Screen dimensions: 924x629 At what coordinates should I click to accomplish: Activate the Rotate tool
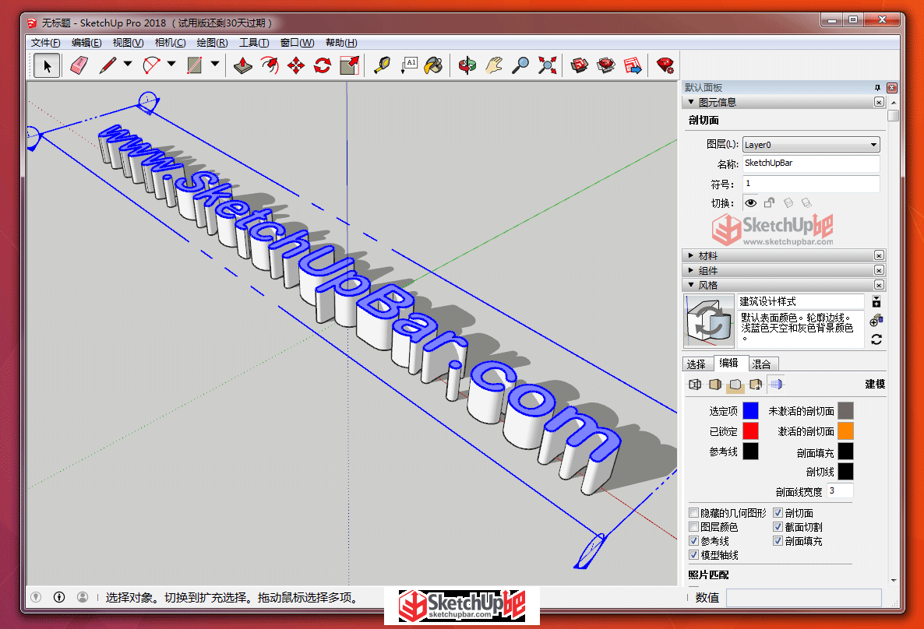pos(323,65)
